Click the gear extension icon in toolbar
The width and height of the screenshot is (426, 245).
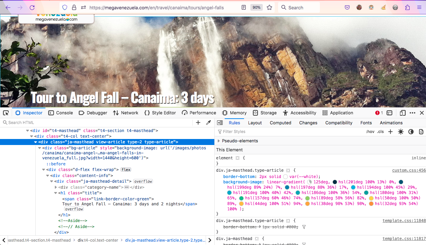tap(395, 7)
